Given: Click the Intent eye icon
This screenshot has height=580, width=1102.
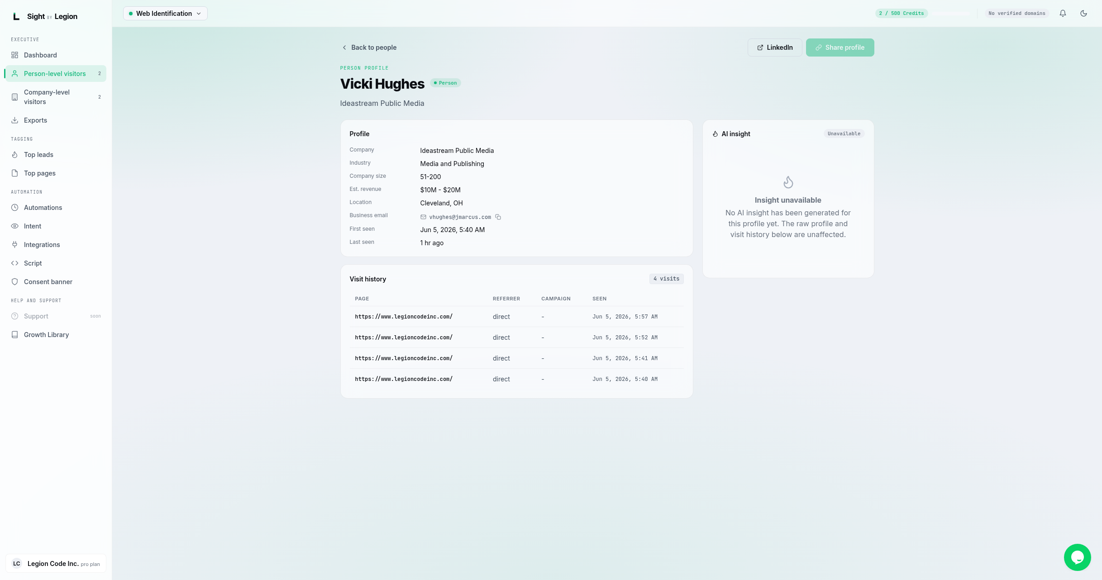Looking at the screenshot, I should pyautogui.click(x=14, y=226).
